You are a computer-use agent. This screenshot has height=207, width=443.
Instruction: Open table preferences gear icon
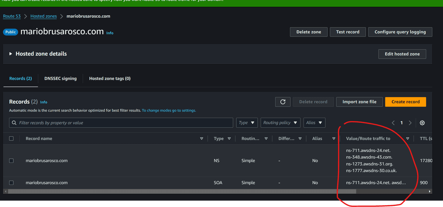[422, 123]
